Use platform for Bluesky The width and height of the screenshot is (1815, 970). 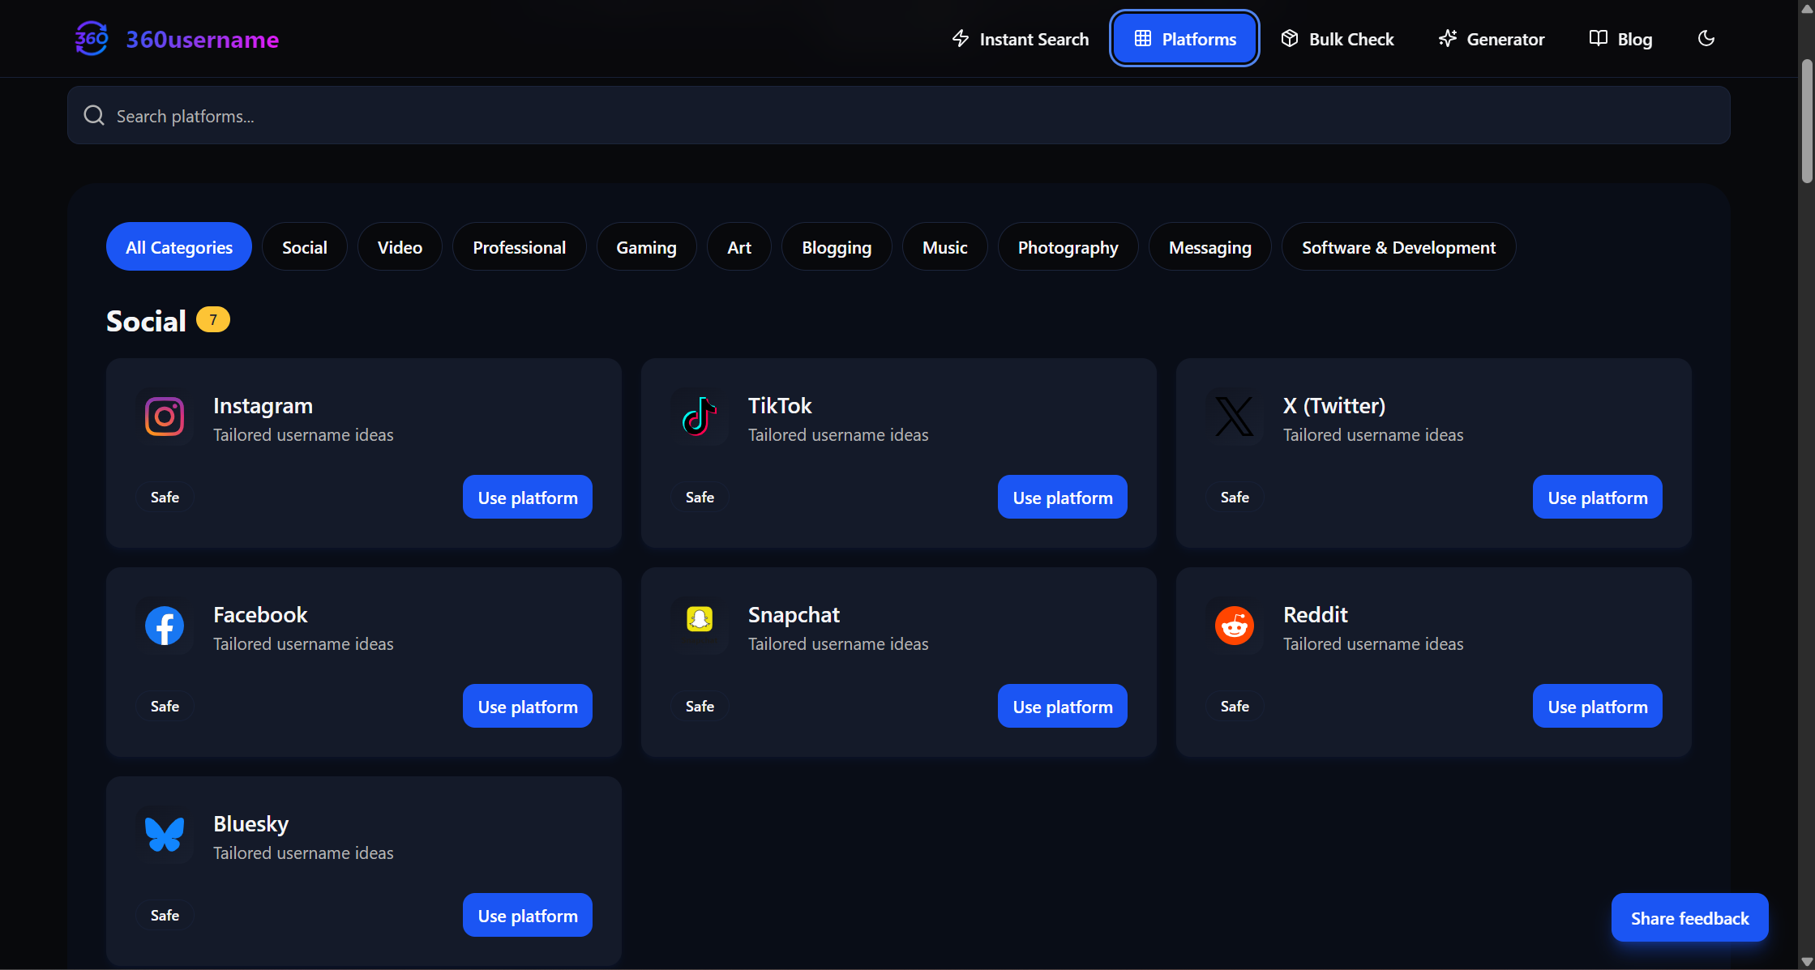(x=527, y=915)
